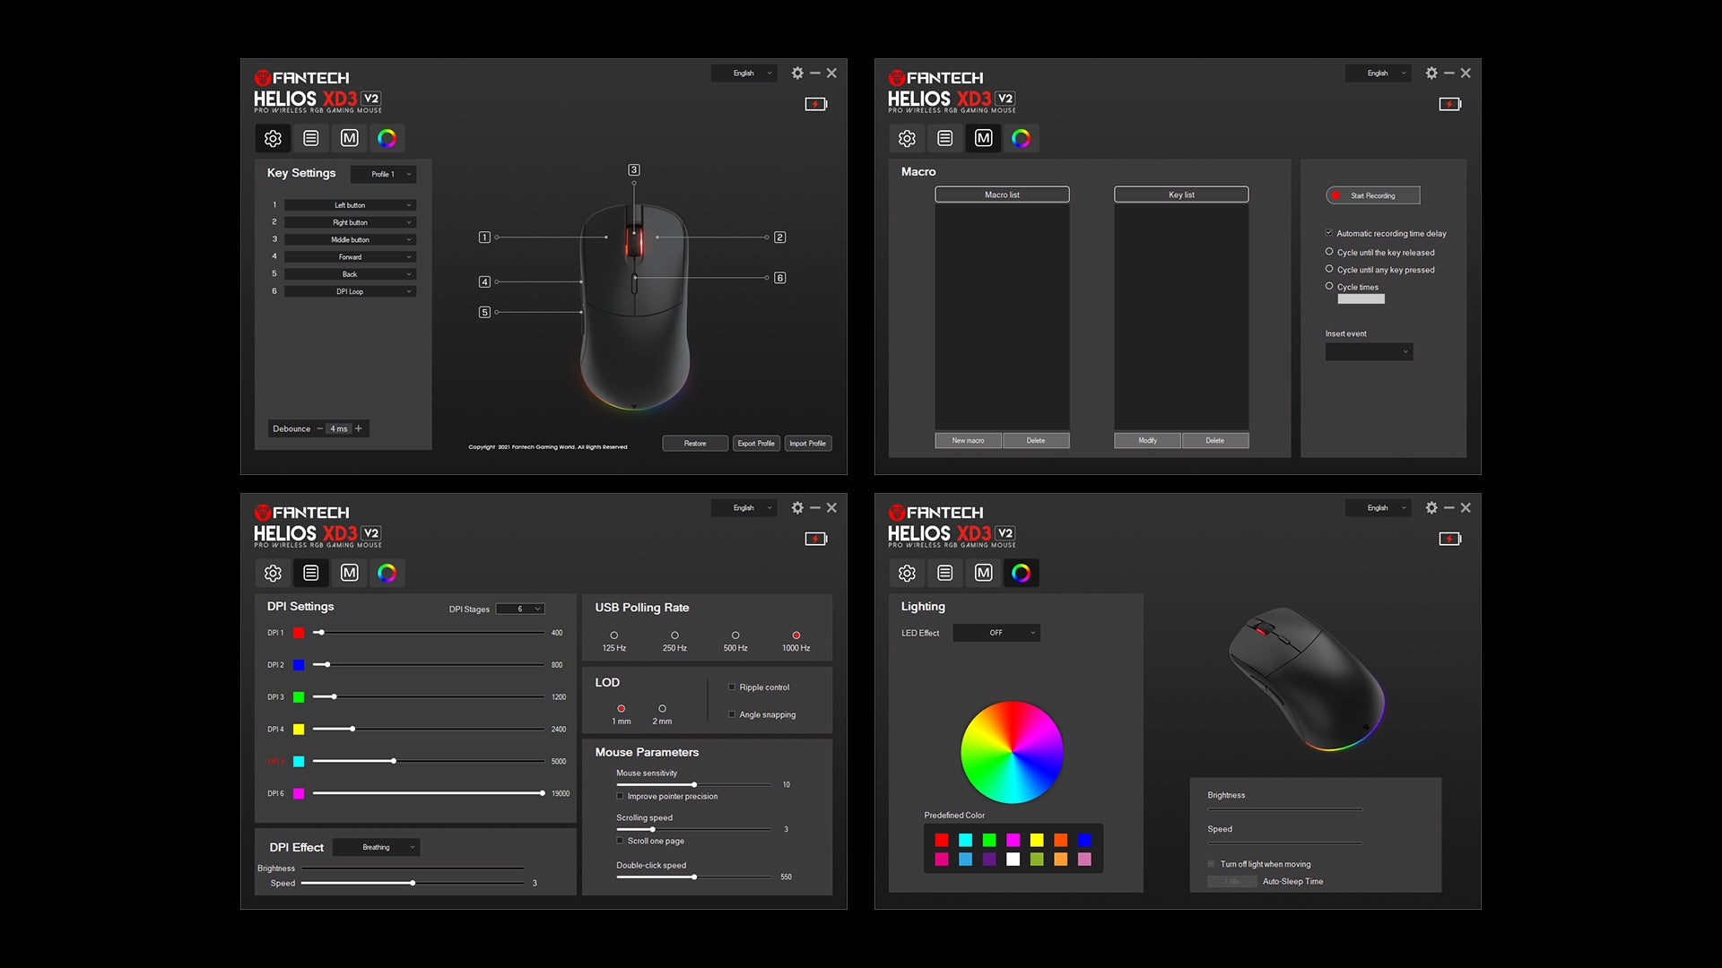
Task: Open top-right settings cog in Macro window
Action: [x=1431, y=73]
